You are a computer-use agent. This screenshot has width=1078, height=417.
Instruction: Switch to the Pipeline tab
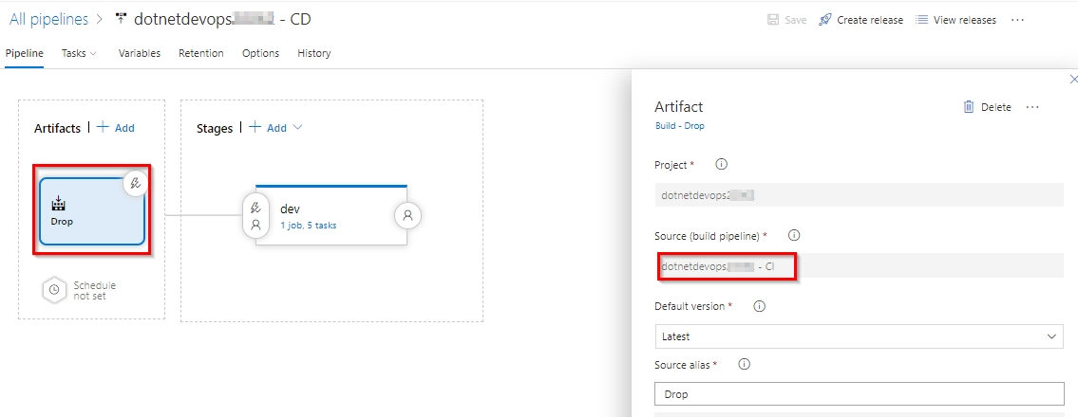point(24,53)
